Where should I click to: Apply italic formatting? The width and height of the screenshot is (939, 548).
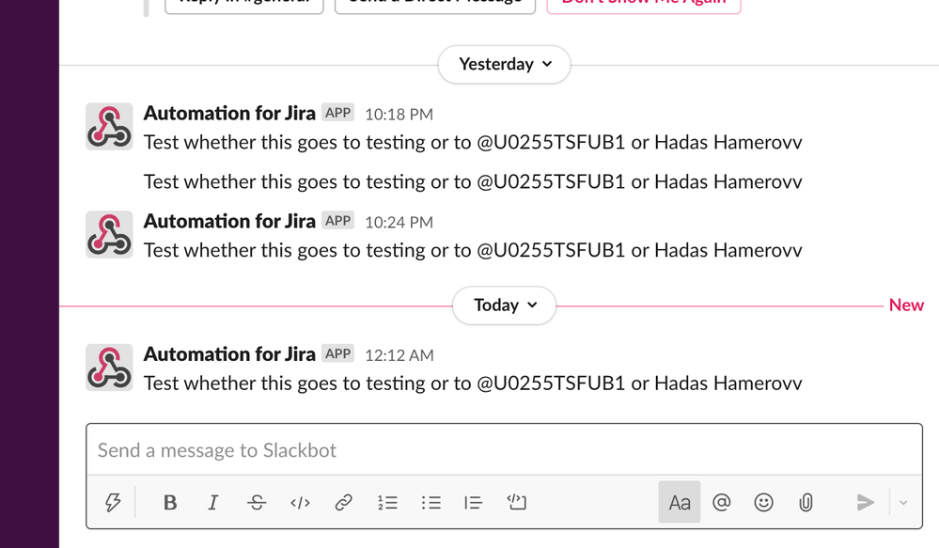click(212, 502)
